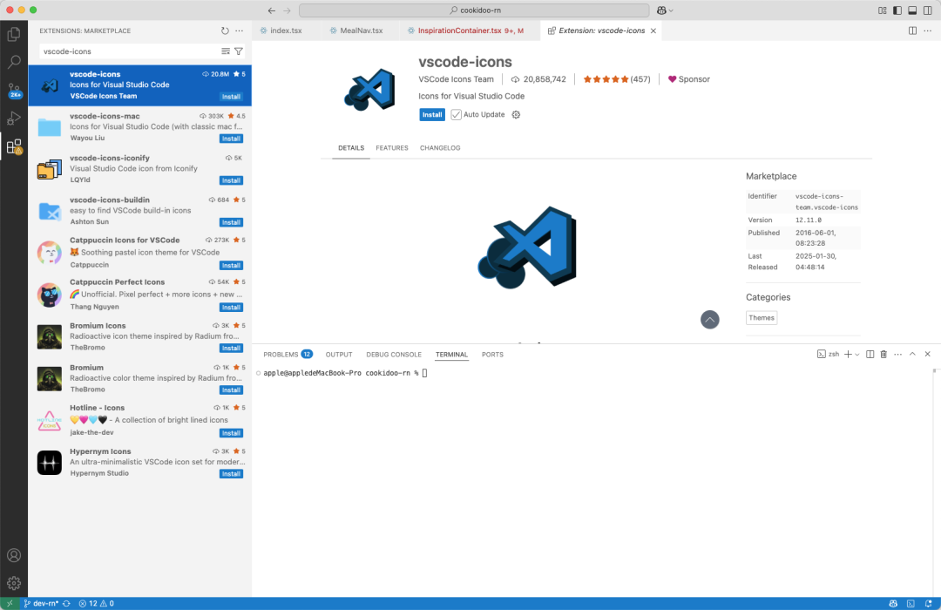This screenshot has height=610, width=941.
Task: Open the new terminal launch profile dropdown
Action: [x=857, y=355]
